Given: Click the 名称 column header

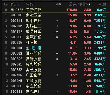Looking at the screenshot, I should pyautogui.click(x=30, y=4).
